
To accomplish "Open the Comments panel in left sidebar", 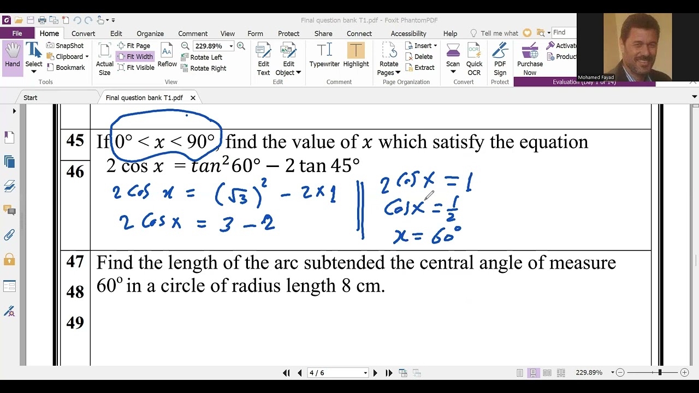I will [x=9, y=210].
